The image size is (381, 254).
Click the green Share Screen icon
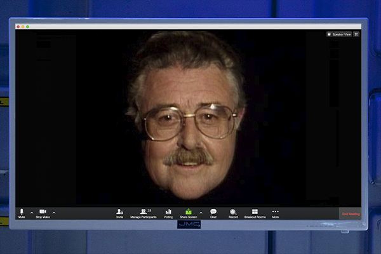coord(188,213)
